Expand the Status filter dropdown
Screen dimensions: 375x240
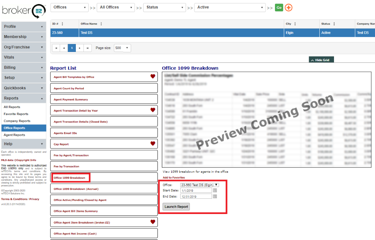(x=164, y=7)
